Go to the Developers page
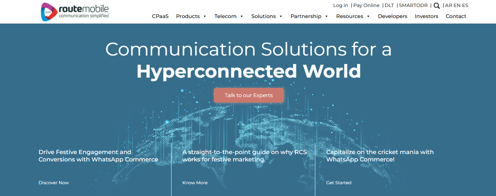Viewport: 496px width, 196px height. [x=392, y=16]
